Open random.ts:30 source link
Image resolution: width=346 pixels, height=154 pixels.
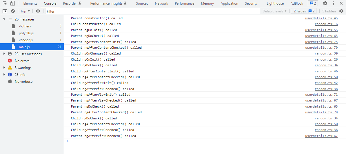326,54
